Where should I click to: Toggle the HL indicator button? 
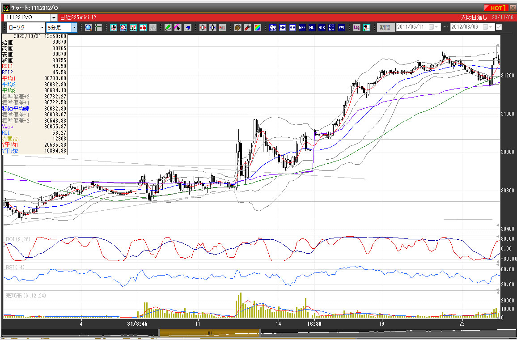tap(312, 28)
